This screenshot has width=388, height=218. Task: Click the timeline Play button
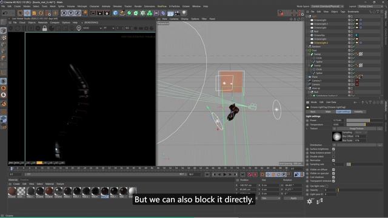click(x=225, y=174)
